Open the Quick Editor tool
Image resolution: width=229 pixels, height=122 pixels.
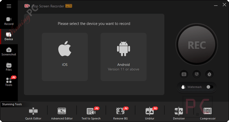(x=33, y=114)
